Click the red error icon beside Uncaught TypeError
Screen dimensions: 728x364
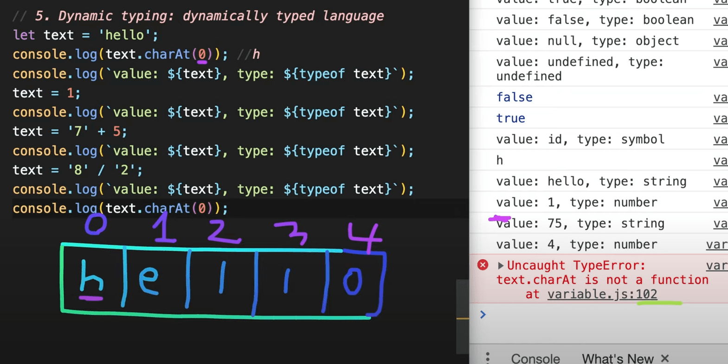pyautogui.click(x=483, y=265)
